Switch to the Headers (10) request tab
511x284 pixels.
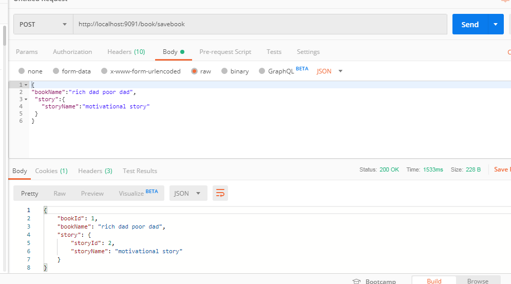point(126,52)
